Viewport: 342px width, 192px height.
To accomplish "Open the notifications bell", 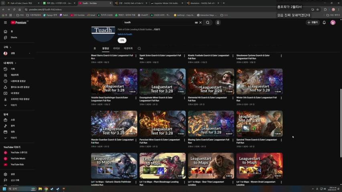I will click(x=324, y=22).
